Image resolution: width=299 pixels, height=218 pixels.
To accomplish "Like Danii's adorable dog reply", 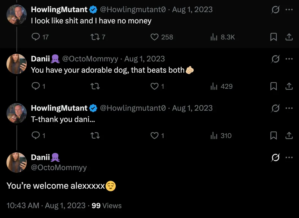I will click(154, 86).
